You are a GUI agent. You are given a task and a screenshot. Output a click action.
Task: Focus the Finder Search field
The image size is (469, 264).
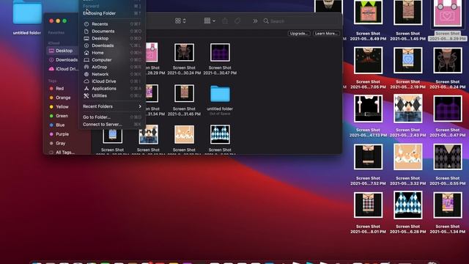(300, 21)
